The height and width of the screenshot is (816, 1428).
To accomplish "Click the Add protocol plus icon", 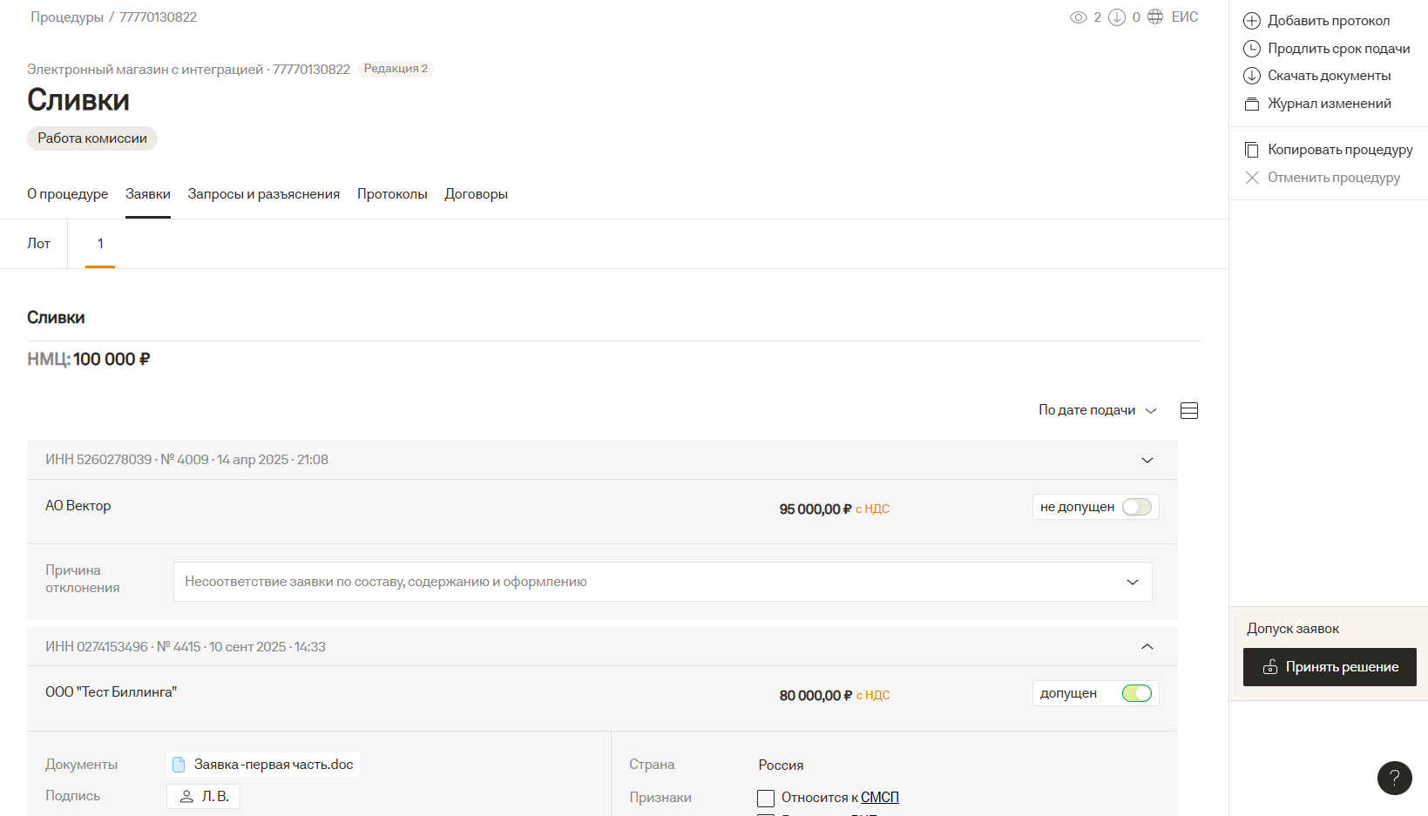I will [1252, 21].
